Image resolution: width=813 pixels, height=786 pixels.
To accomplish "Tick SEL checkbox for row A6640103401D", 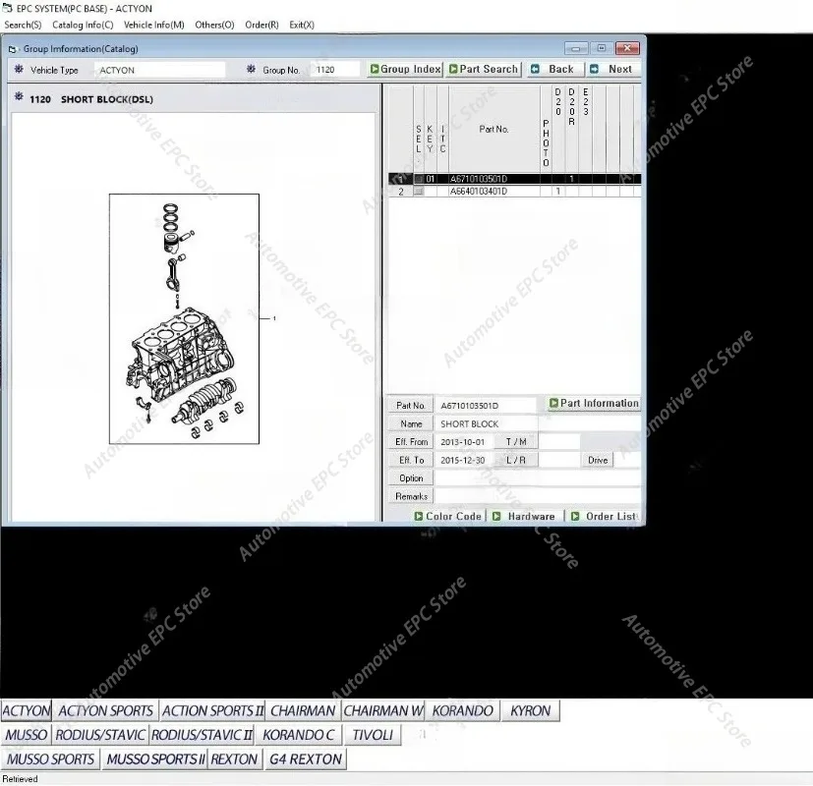I will (419, 192).
